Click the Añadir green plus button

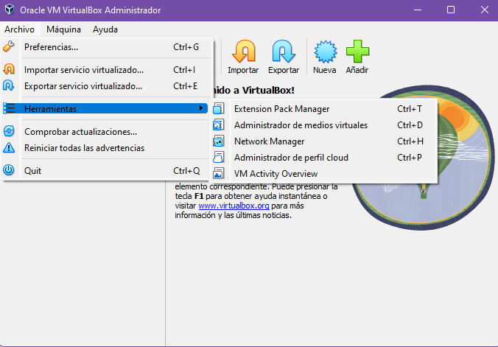(357, 57)
